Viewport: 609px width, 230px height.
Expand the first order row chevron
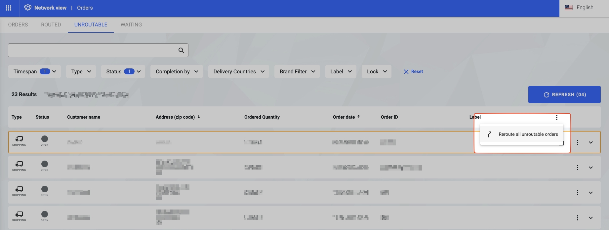pos(591,142)
